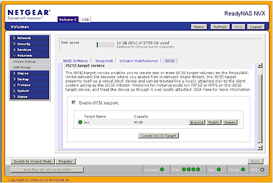This screenshot has height=183, width=273.
Task: Click the Target Name column header
Action: pos(95,116)
